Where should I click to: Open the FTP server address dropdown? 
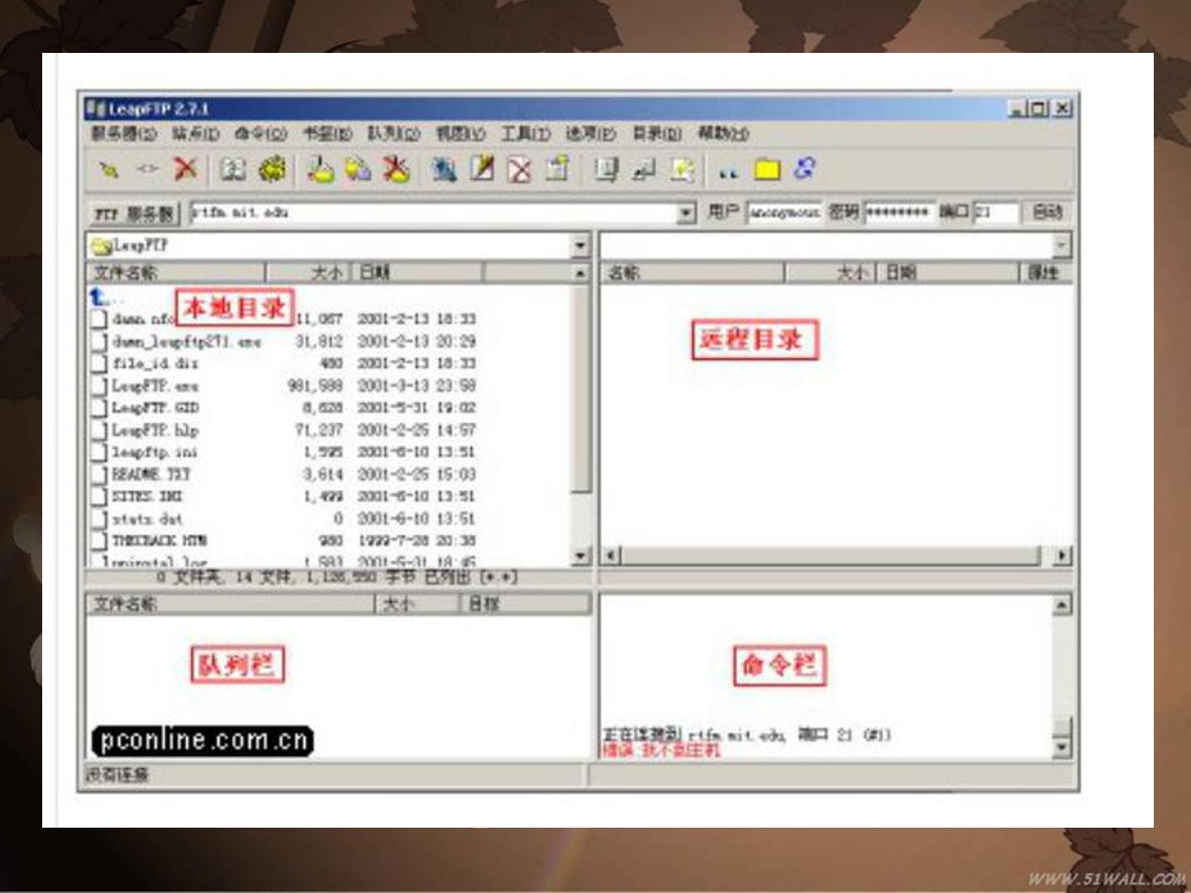coord(686,213)
